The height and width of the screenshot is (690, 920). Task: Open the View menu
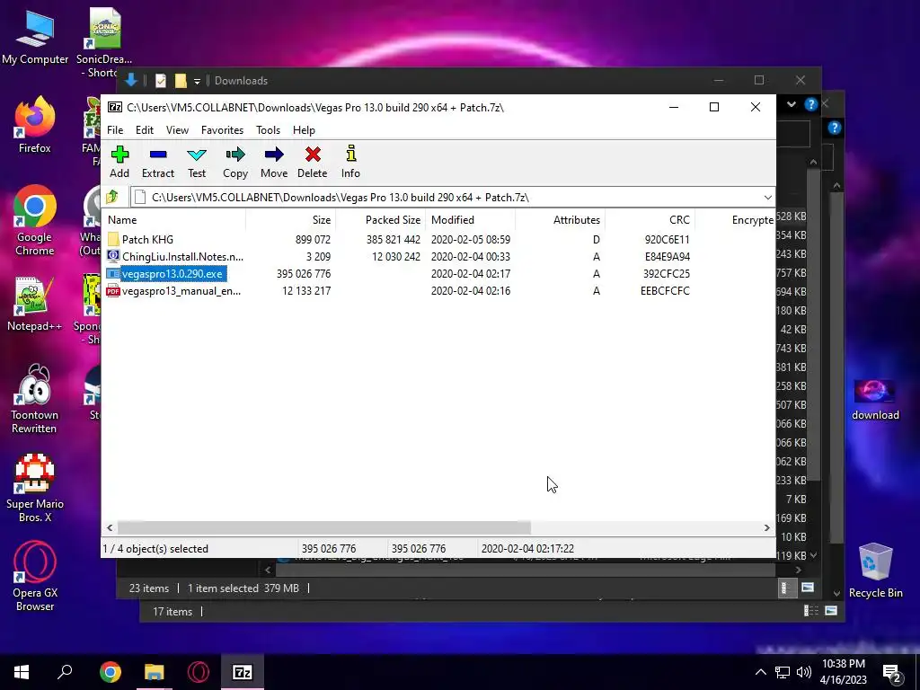177,129
